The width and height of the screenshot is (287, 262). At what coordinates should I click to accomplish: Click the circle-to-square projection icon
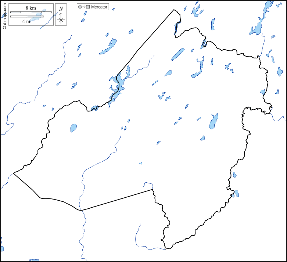point(83,7)
